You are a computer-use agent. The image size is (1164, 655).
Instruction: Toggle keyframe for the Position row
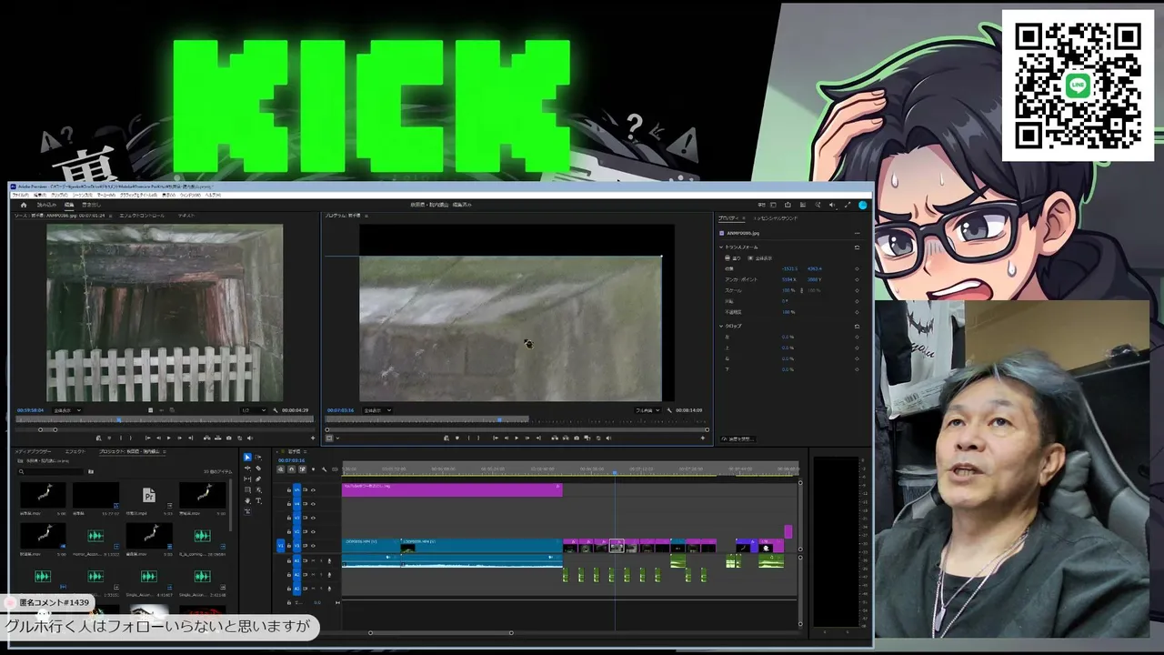pos(857,268)
